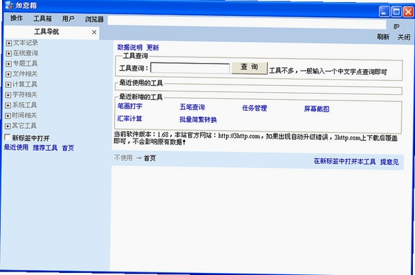
Task: Open the 工具箱 menu
Action: (42, 19)
